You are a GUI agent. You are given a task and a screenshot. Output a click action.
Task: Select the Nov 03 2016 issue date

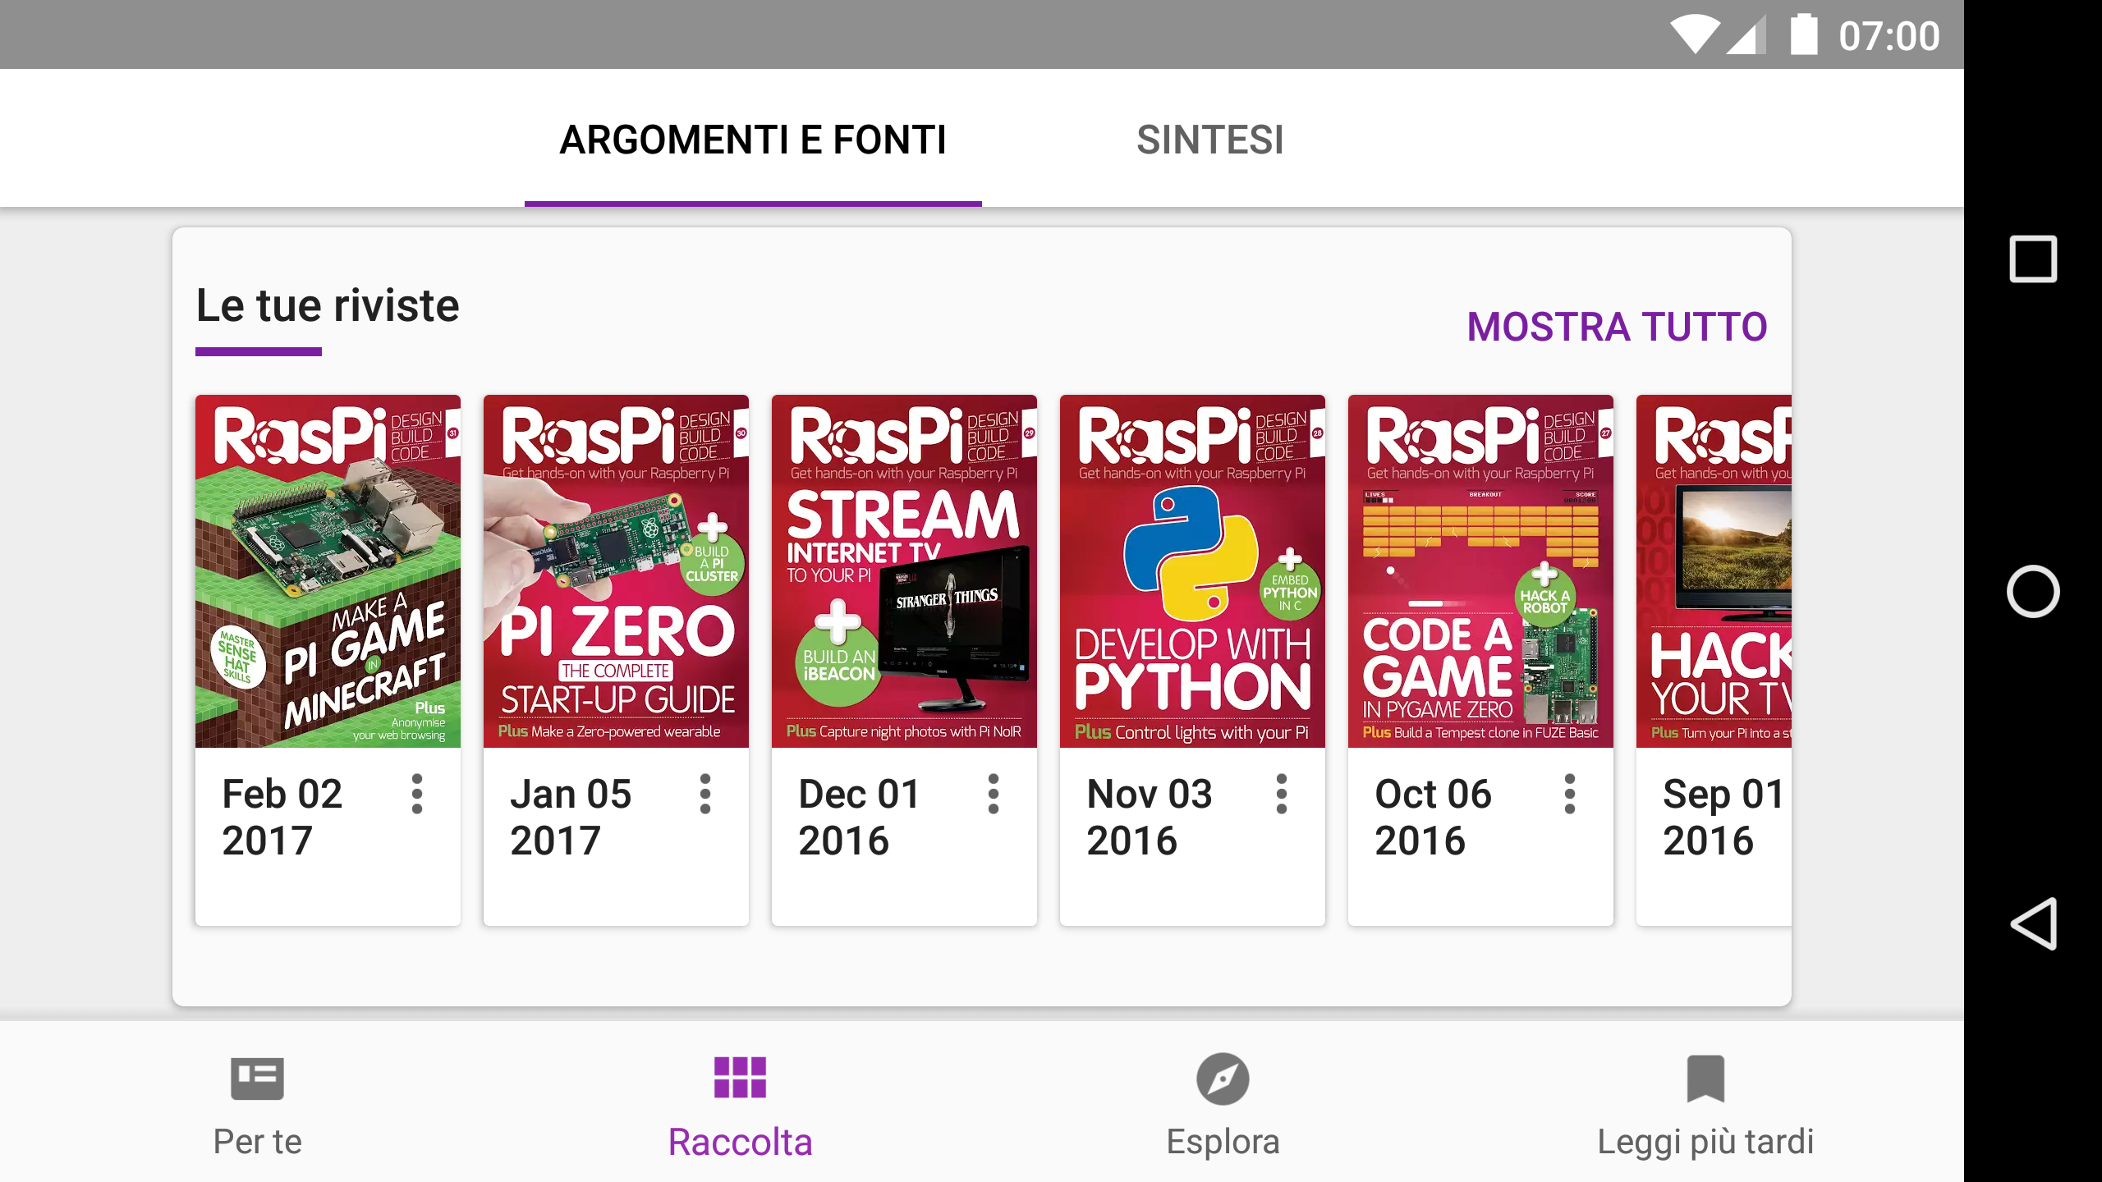point(1149,818)
